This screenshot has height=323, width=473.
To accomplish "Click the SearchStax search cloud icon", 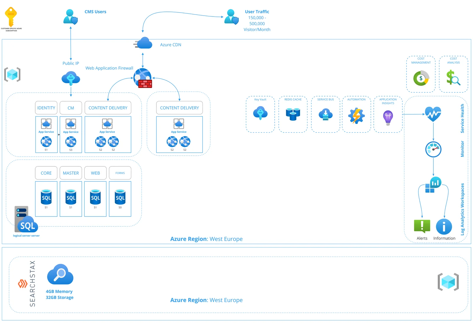I will (60, 274).
